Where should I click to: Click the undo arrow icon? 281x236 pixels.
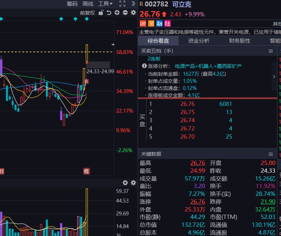pyautogui.click(x=109, y=13)
